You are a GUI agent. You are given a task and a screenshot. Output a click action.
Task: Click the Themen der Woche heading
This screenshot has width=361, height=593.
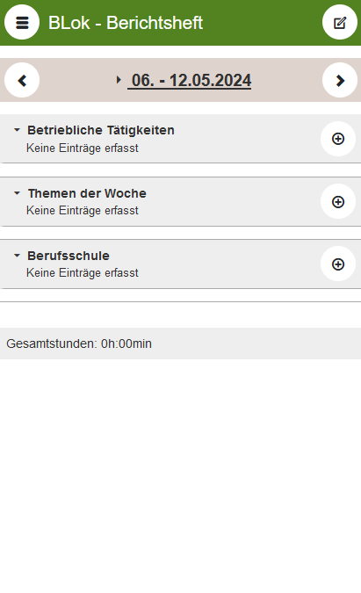click(87, 193)
